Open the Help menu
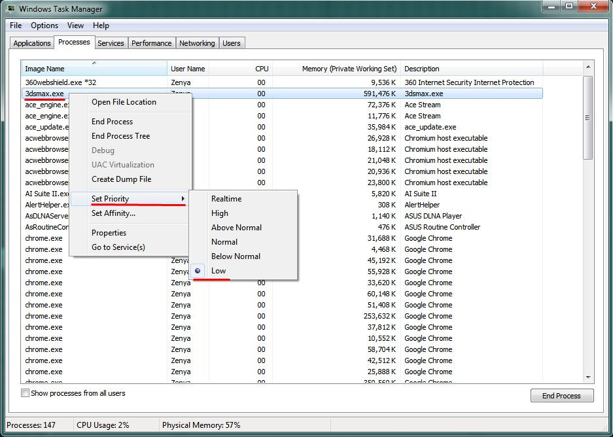613x437 pixels. point(101,26)
